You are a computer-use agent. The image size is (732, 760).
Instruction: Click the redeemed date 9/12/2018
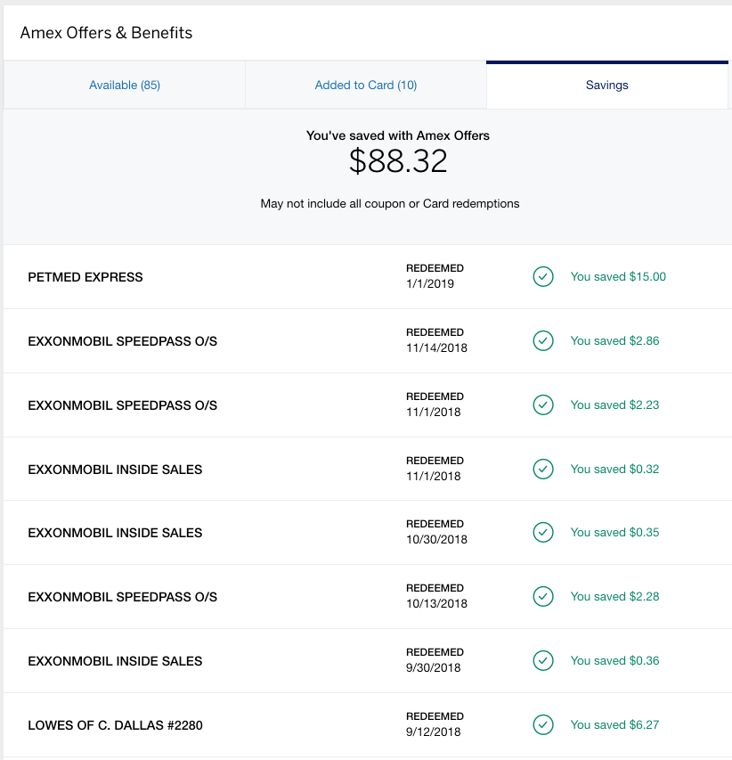(x=433, y=731)
